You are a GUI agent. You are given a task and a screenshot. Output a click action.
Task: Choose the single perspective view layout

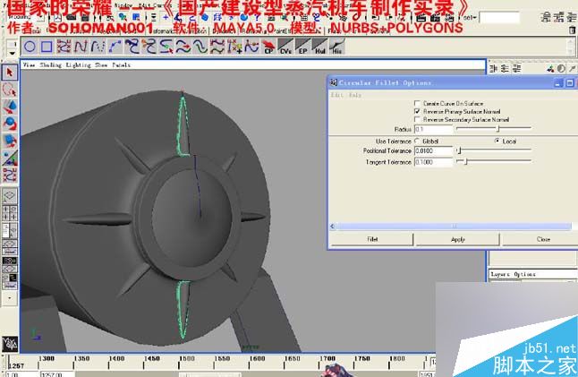(x=10, y=195)
